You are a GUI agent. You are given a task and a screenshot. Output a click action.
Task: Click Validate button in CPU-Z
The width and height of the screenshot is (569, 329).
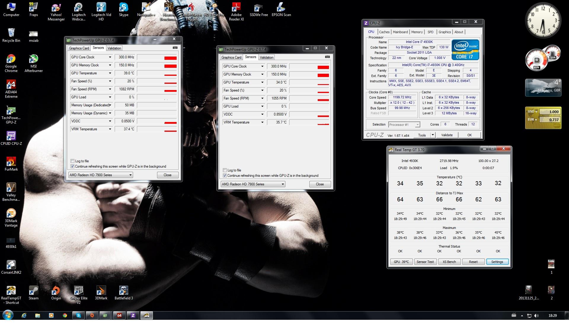[447, 135]
